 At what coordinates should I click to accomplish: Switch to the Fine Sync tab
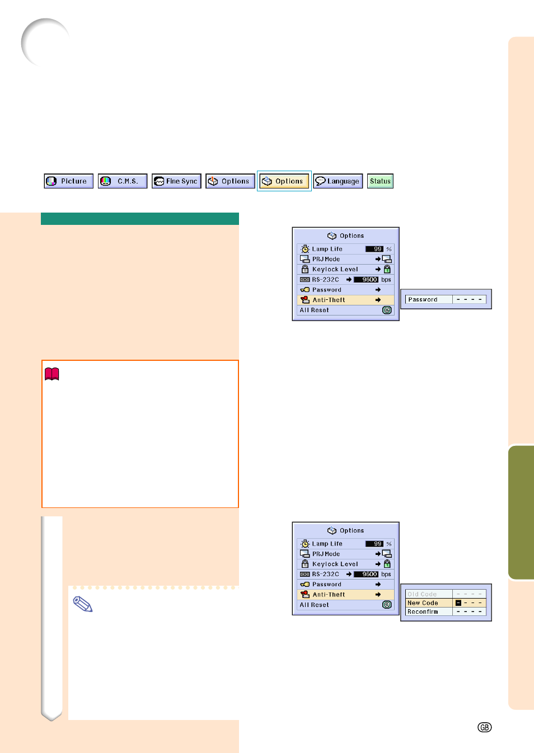176,181
